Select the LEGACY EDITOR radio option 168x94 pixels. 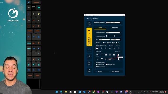110,72
